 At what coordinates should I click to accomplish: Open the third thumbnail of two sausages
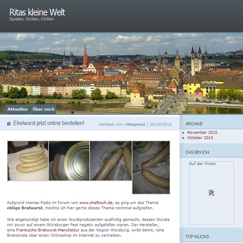[x=111, y=161]
